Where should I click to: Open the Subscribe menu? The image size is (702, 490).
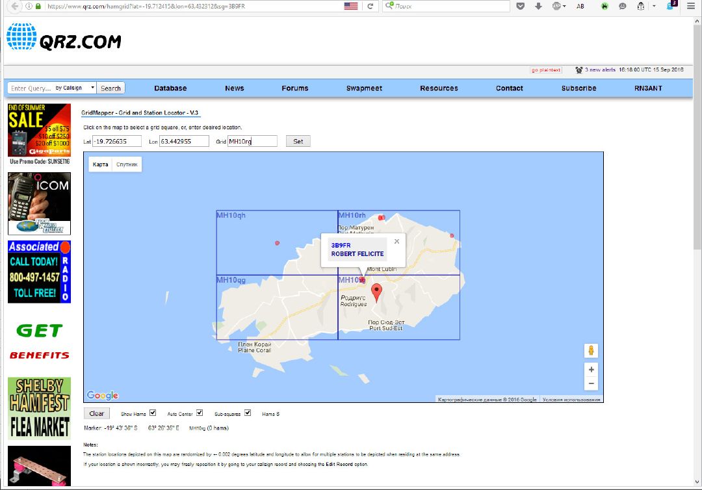(x=578, y=88)
